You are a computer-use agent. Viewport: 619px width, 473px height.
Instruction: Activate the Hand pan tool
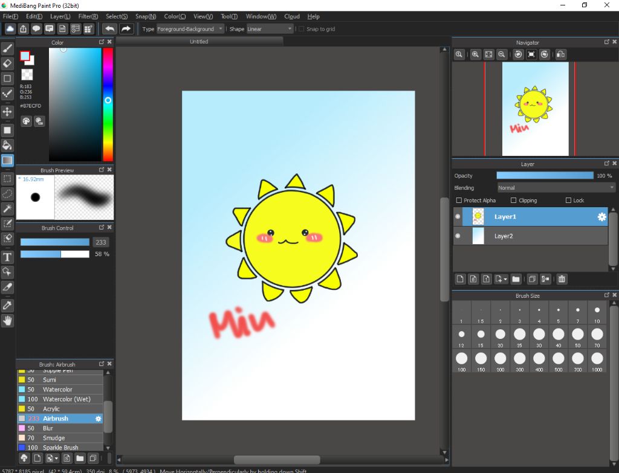7,321
